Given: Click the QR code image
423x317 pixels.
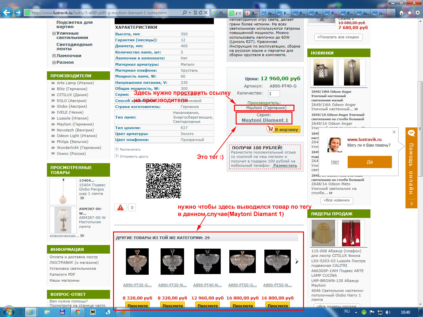Looking at the screenshot, I should point(164,181).
